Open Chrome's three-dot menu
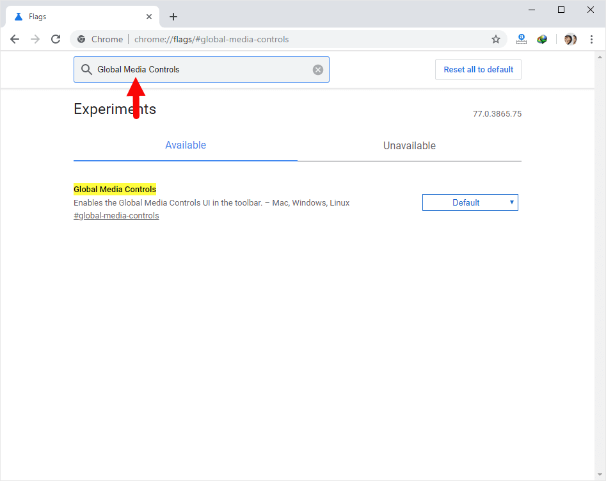This screenshot has width=606, height=481. pyautogui.click(x=591, y=39)
